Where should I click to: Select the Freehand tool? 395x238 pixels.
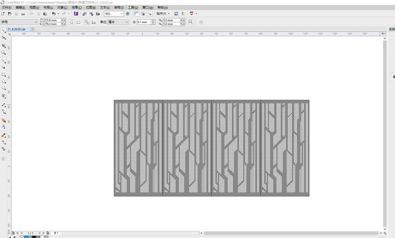pyautogui.click(x=3, y=61)
